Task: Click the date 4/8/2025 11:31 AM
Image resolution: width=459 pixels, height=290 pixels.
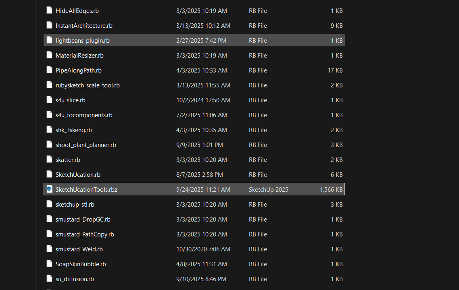Action: point(202,264)
